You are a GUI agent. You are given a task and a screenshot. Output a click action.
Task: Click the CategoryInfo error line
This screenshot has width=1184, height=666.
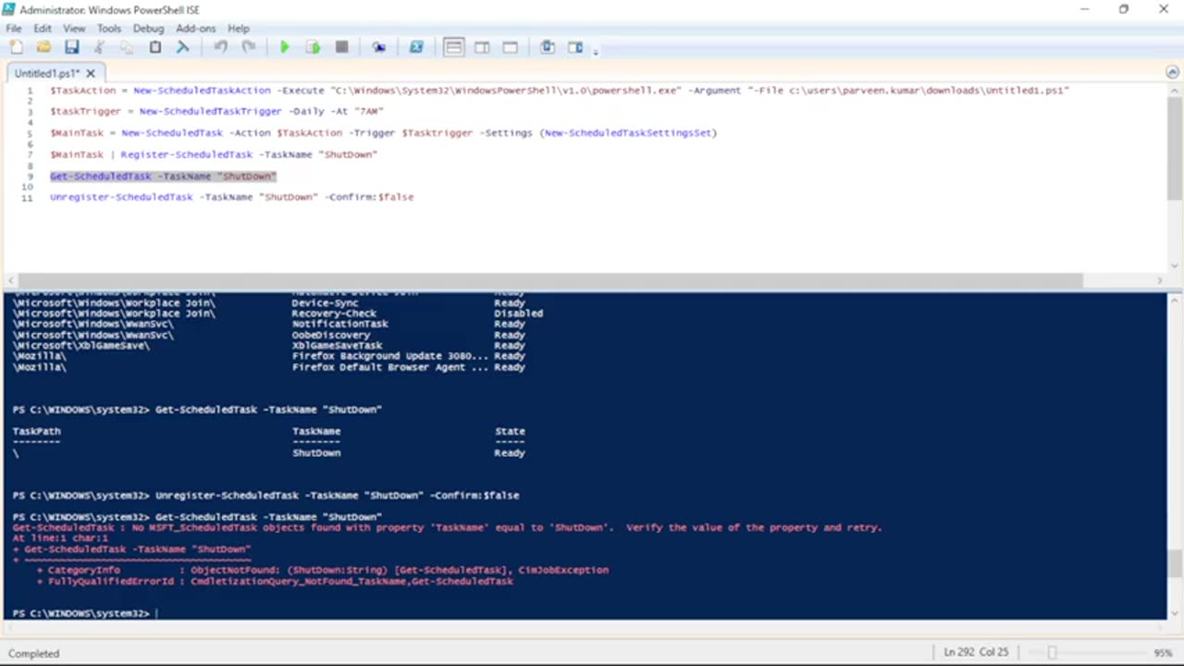(323, 570)
